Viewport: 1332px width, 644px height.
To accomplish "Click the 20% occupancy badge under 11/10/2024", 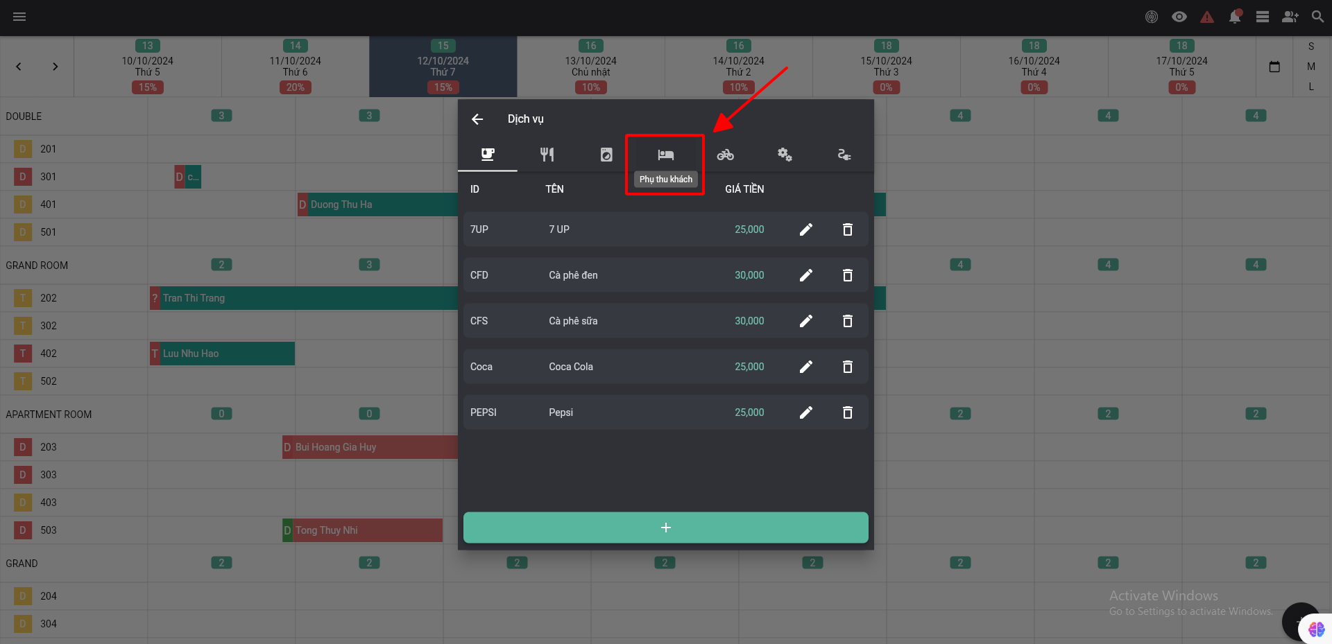I will coord(296,87).
